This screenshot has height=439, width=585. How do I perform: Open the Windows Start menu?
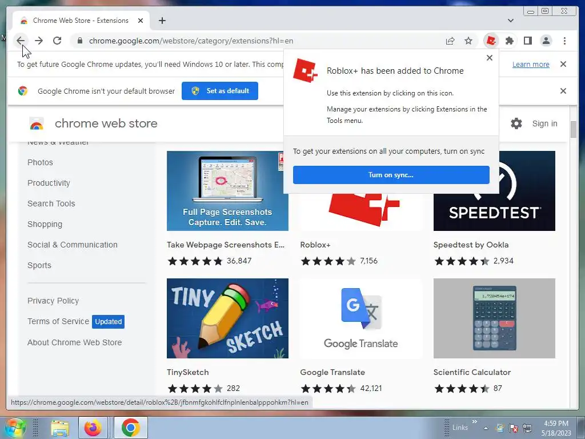click(x=15, y=428)
